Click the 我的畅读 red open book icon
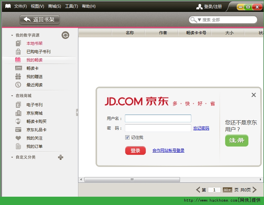 [18, 60]
